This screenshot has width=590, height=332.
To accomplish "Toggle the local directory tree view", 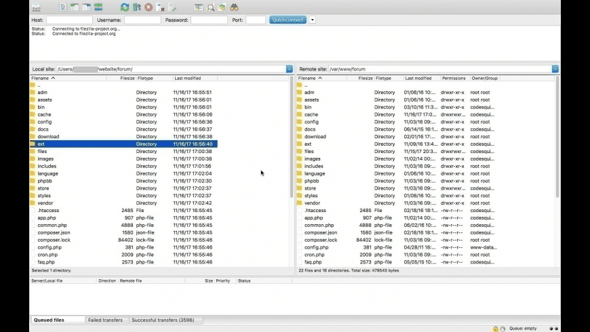I will tap(75, 7).
